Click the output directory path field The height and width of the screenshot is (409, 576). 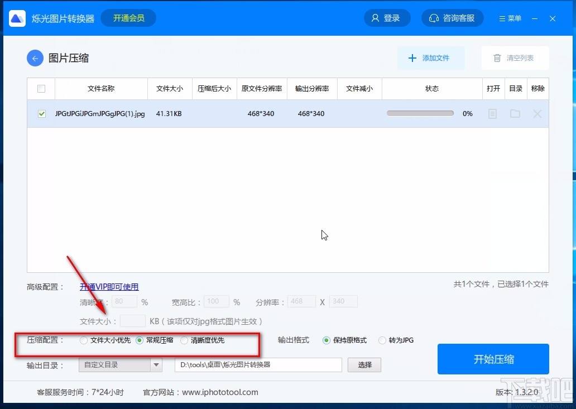[x=258, y=364]
